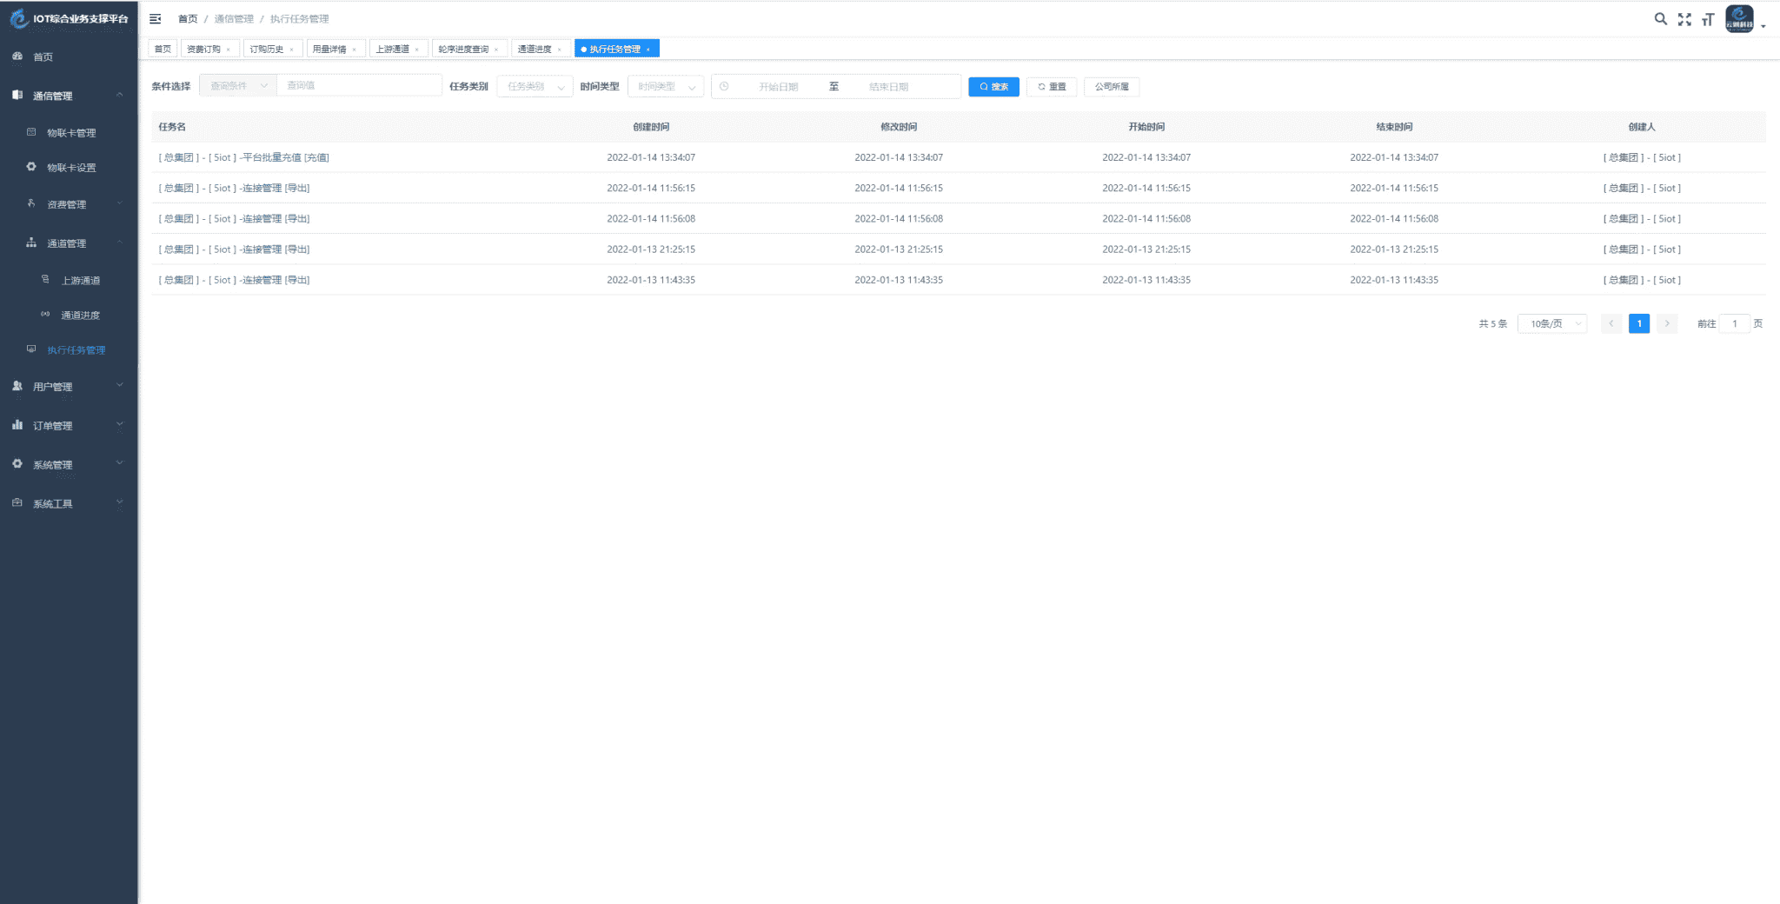Toggle fullscreen mode icon
Image resolution: width=1780 pixels, height=904 pixels.
tap(1684, 19)
